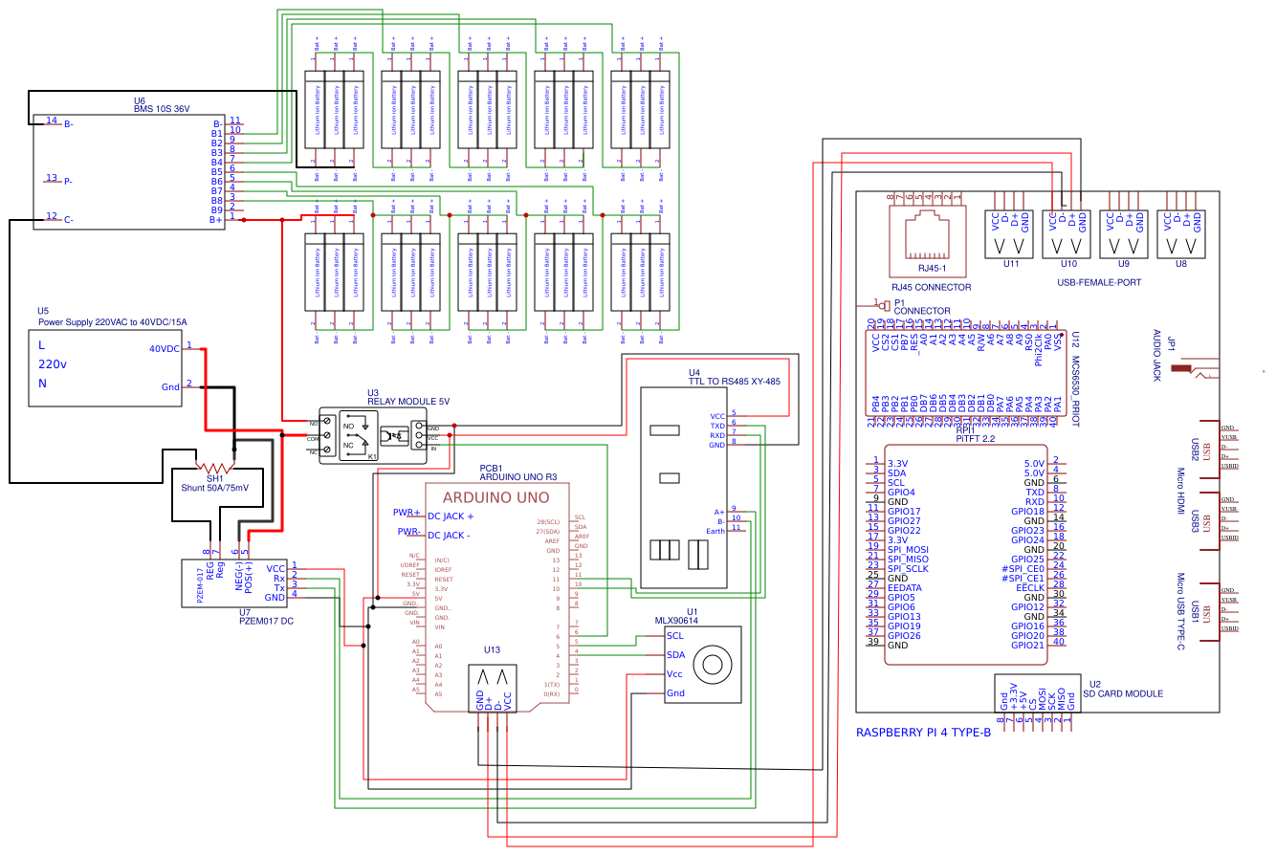Select USB female port U9
This screenshot has width=1276, height=856.
coord(1125,234)
